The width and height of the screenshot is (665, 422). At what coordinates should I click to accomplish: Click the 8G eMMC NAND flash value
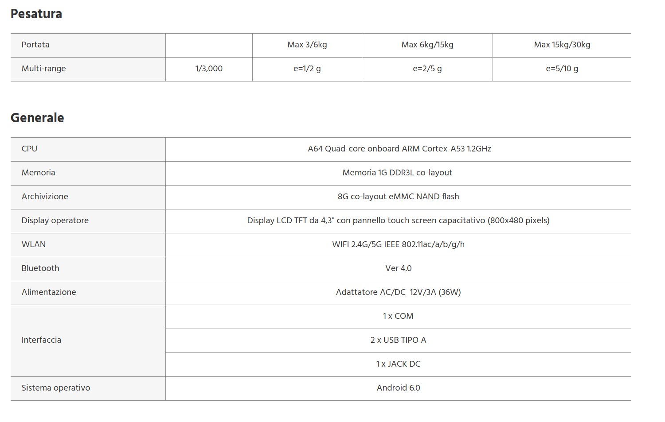click(x=399, y=197)
